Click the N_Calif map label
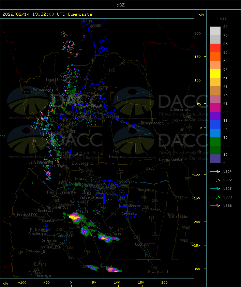 coord(101,89)
